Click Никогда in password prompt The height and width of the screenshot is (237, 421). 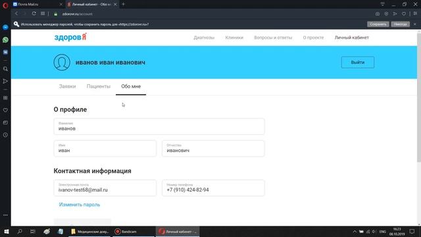coord(401,24)
